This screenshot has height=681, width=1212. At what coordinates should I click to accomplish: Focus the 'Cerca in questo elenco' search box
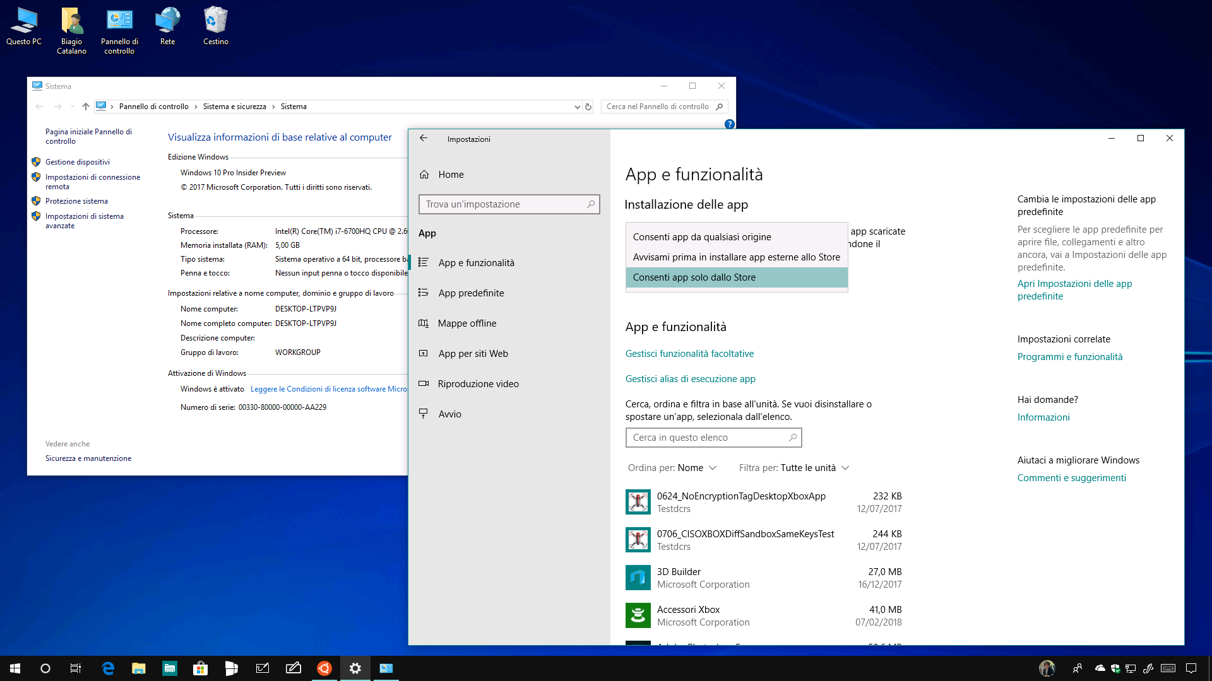(x=713, y=438)
